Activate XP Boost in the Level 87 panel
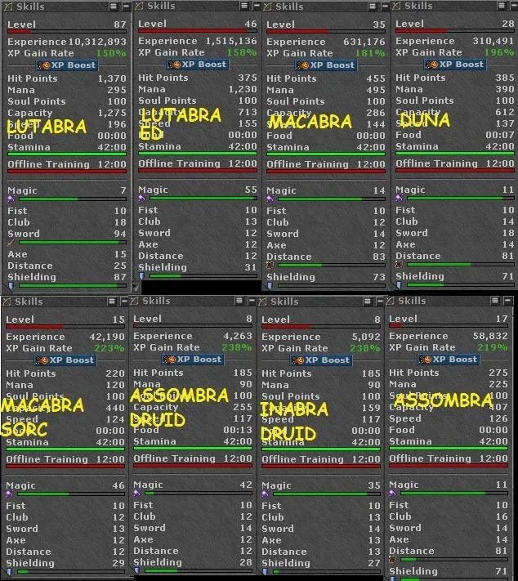The image size is (518, 581). [x=67, y=65]
